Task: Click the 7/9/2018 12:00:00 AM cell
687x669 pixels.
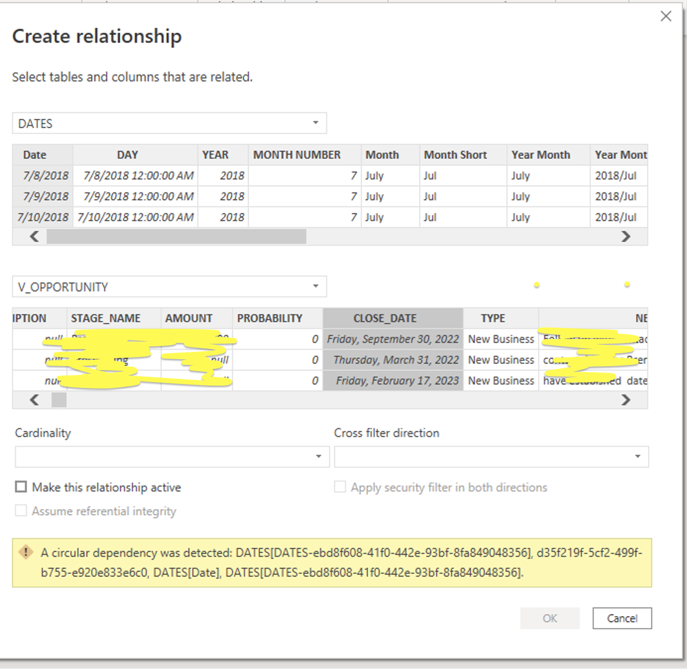Action: [136, 196]
